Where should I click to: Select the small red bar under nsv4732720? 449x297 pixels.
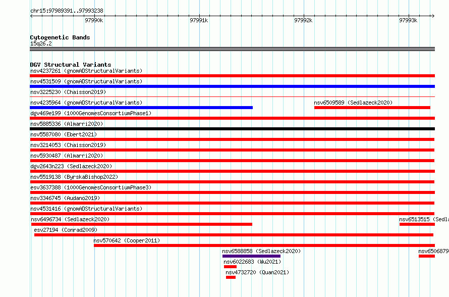(231, 277)
